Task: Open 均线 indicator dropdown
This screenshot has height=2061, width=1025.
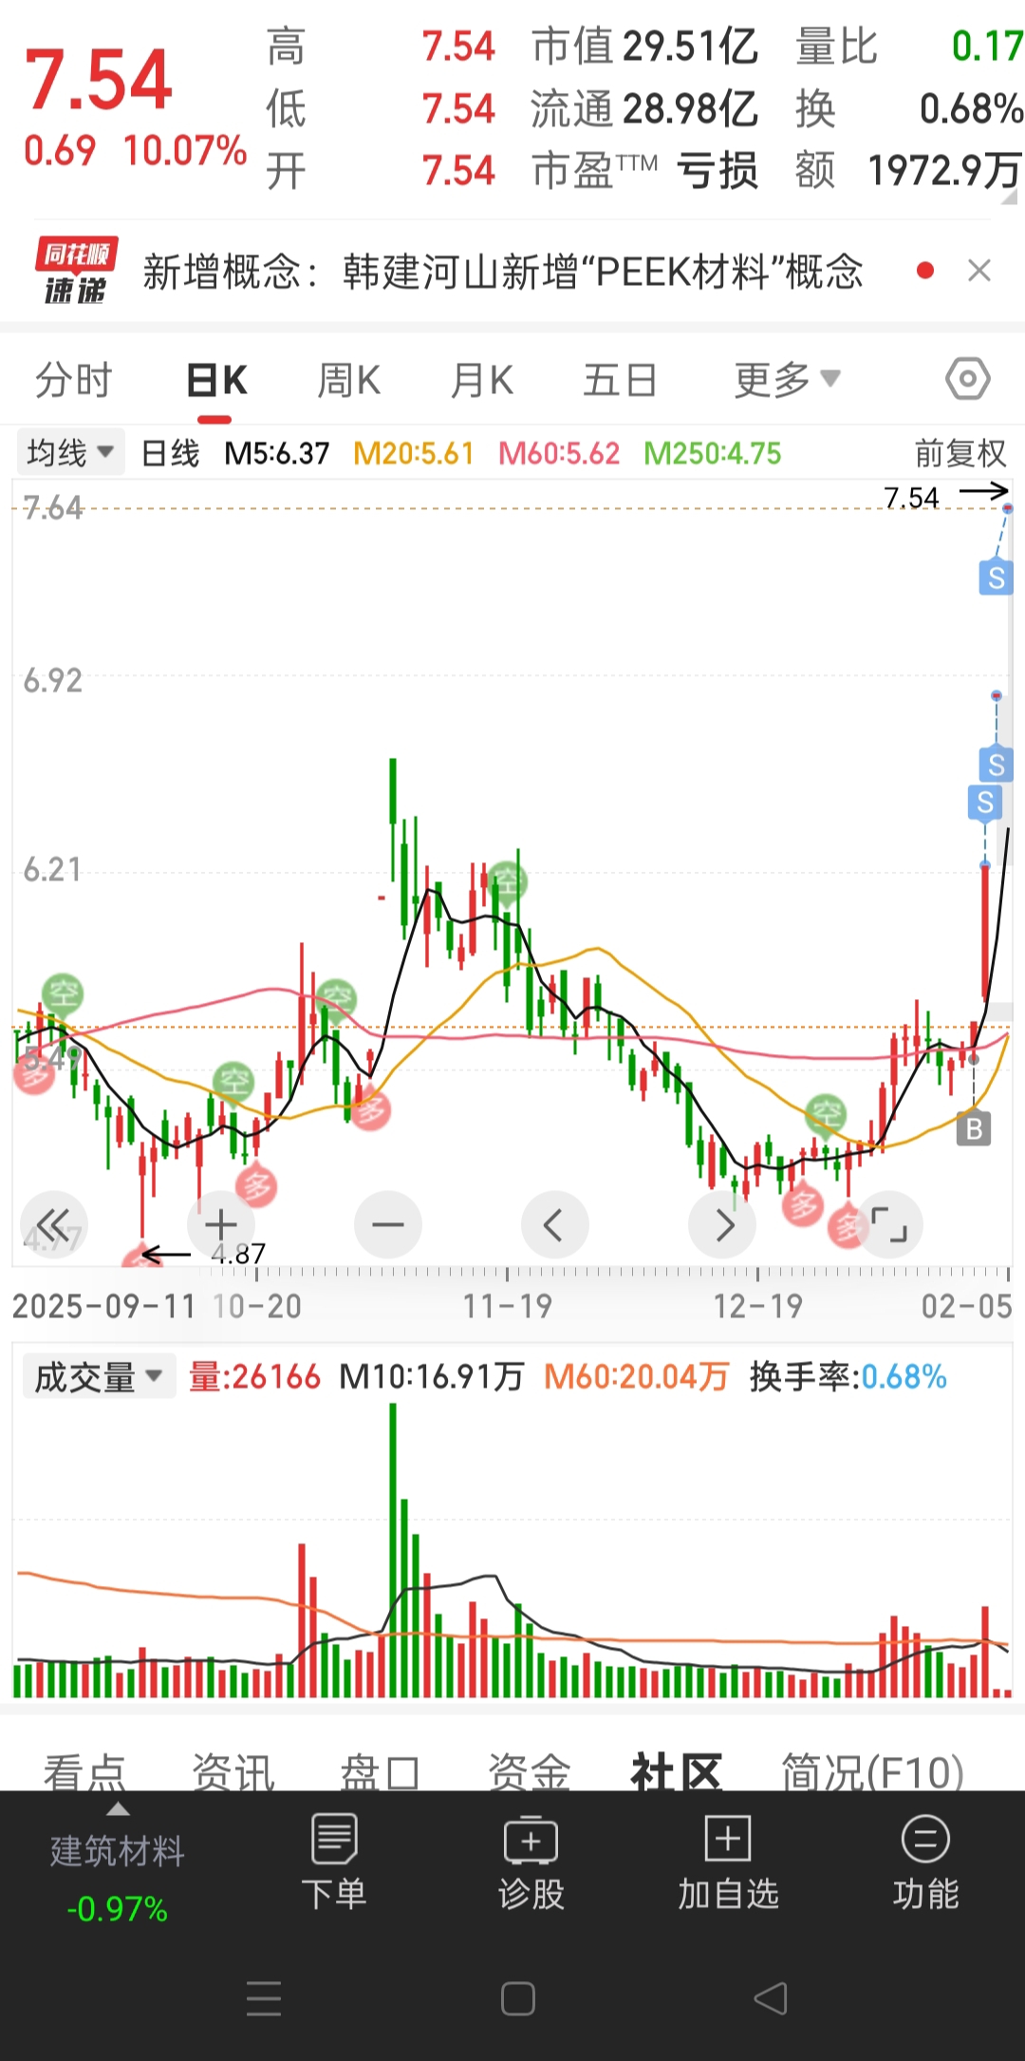Action: pyautogui.click(x=70, y=452)
